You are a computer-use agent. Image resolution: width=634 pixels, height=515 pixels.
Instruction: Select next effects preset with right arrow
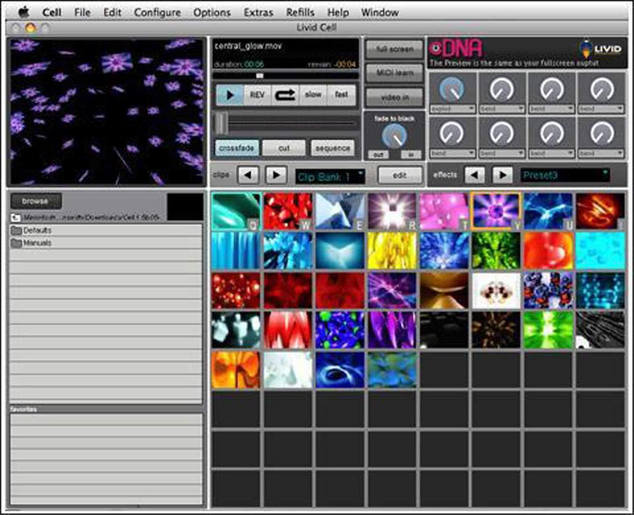pyautogui.click(x=502, y=175)
